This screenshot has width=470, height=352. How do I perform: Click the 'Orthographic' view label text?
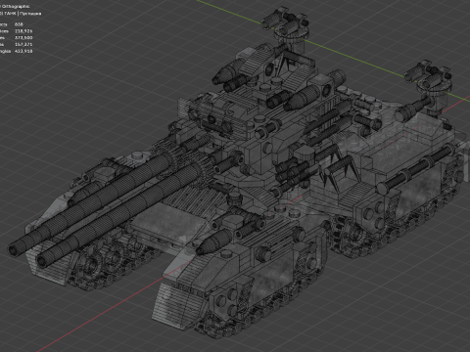click(16, 6)
